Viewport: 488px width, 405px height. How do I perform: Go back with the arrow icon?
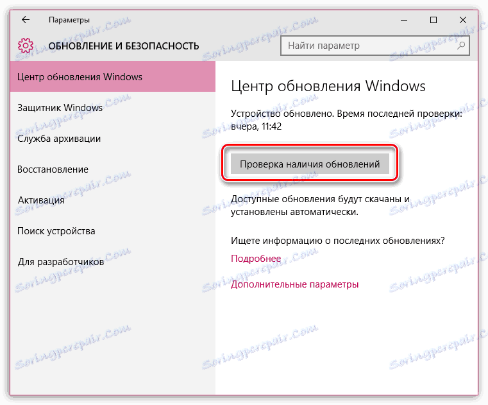coord(26,20)
